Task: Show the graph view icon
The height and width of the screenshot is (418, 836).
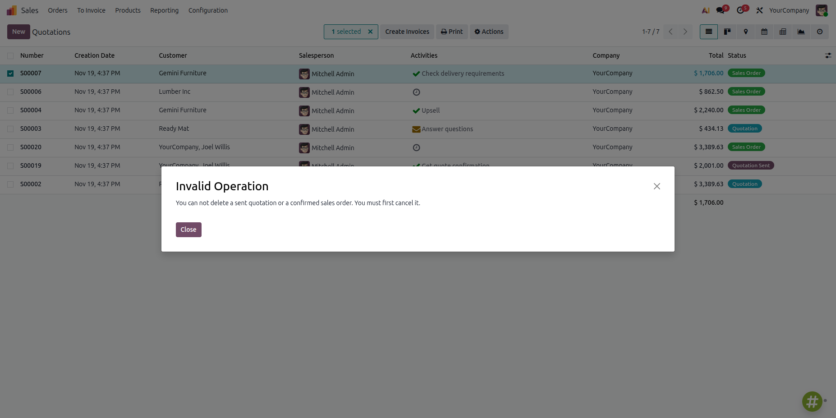Action: coord(801,32)
